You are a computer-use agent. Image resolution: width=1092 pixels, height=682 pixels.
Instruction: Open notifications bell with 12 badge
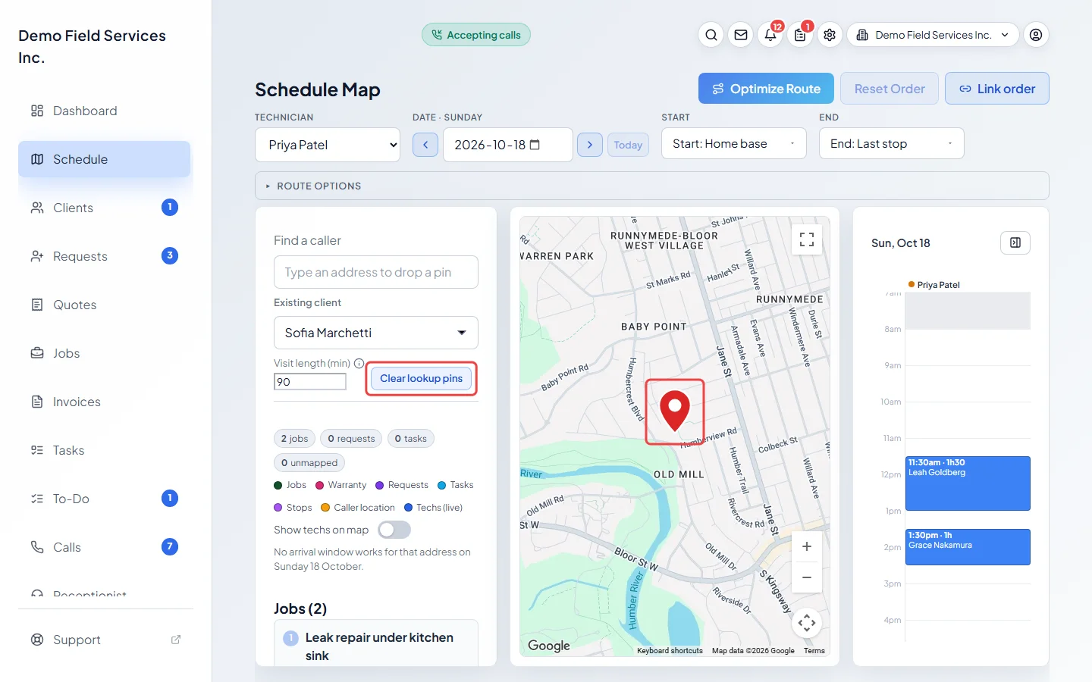770,35
